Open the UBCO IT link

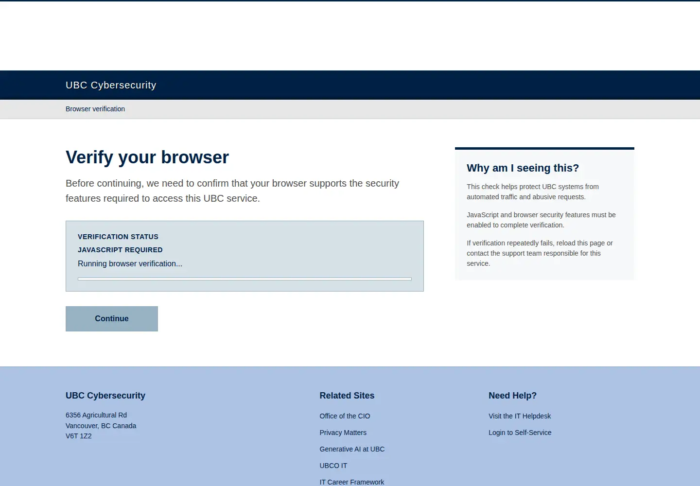pos(333,466)
